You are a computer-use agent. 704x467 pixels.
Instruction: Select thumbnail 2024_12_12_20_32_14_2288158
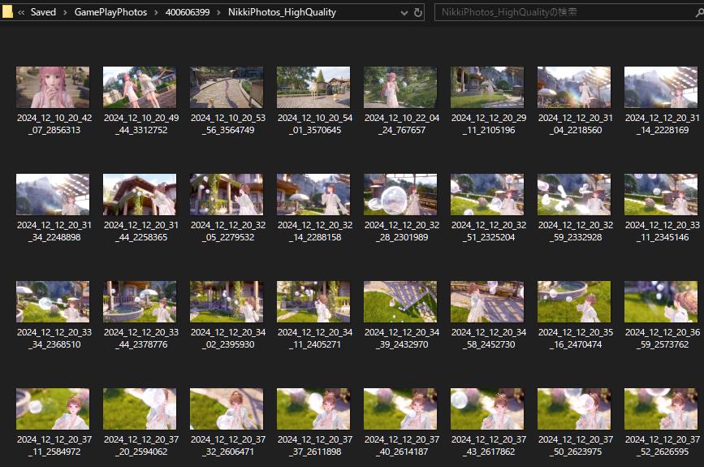point(313,194)
